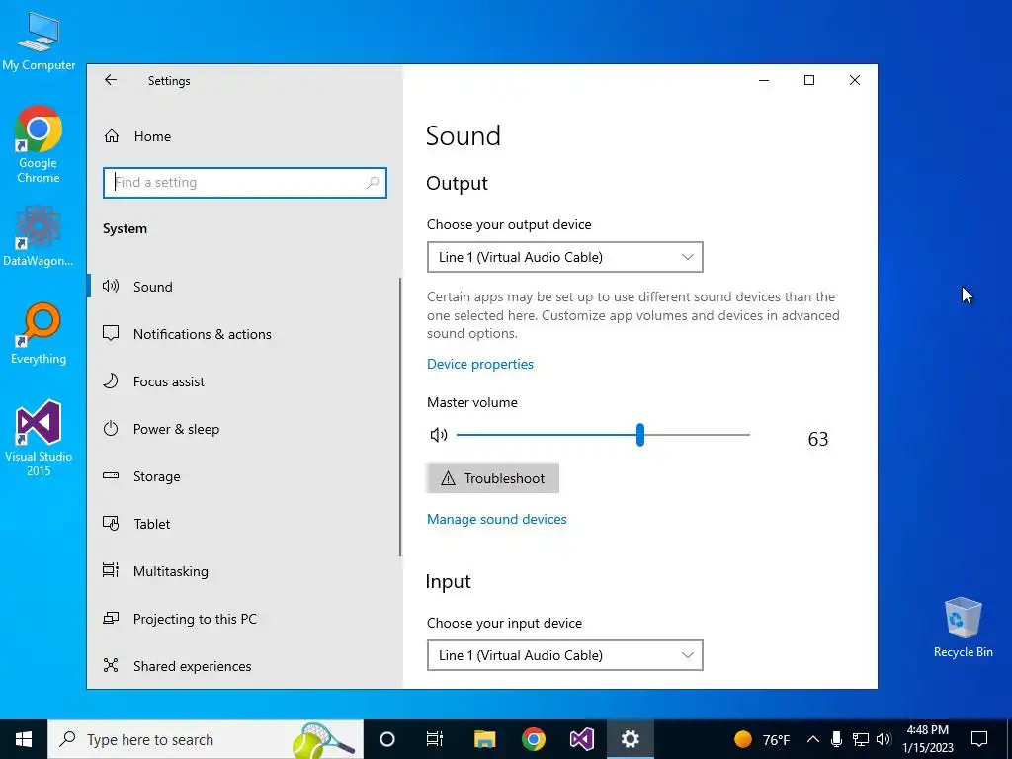Click the taskbar Type here to search box
Image resolution: width=1012 pixels, height=759 pixels.
point(206,739)
